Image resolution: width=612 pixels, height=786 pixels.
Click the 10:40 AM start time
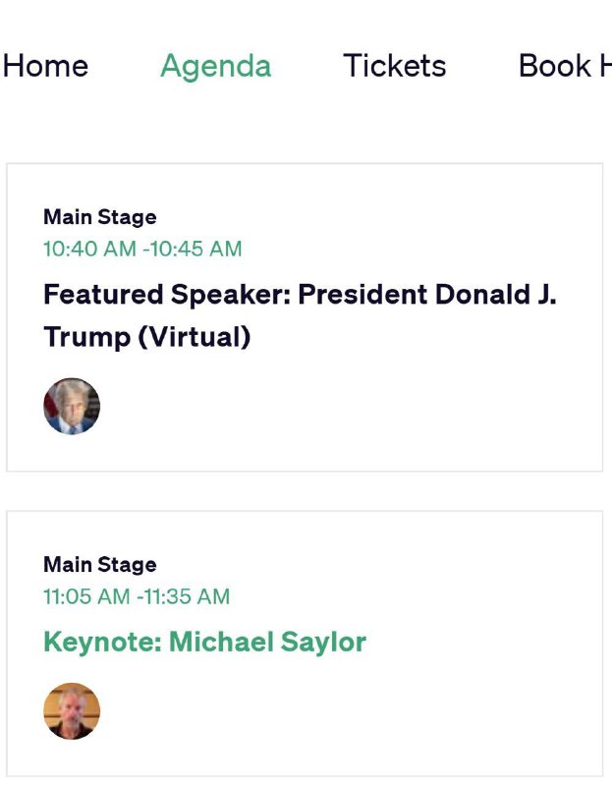[89, 249]
